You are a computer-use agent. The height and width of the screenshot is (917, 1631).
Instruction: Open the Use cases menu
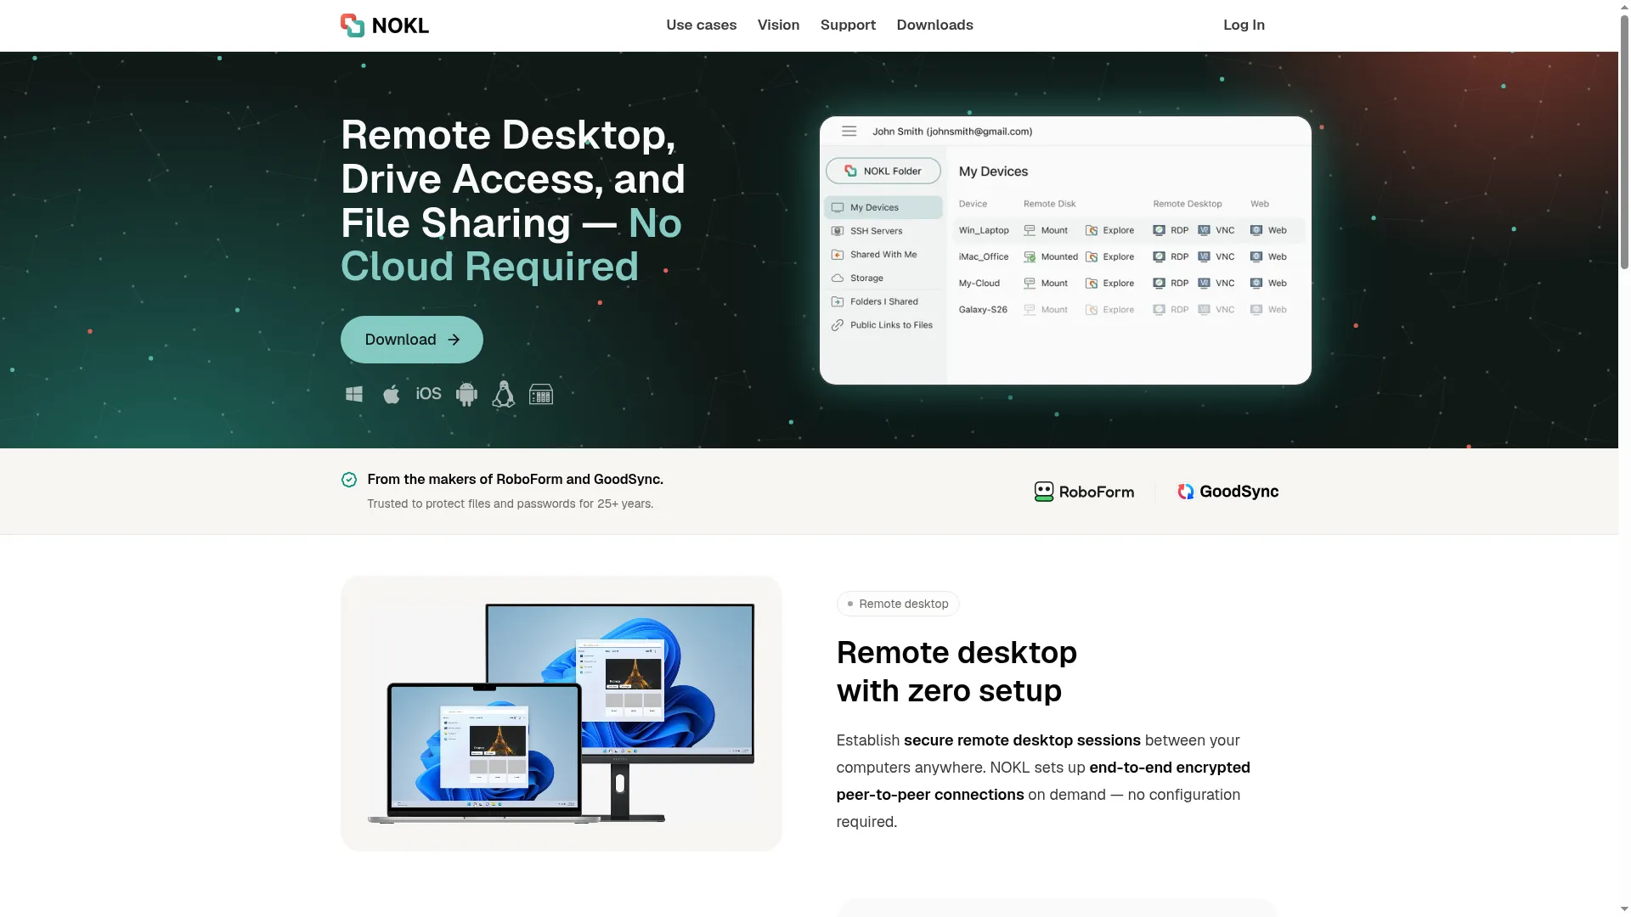701,25
